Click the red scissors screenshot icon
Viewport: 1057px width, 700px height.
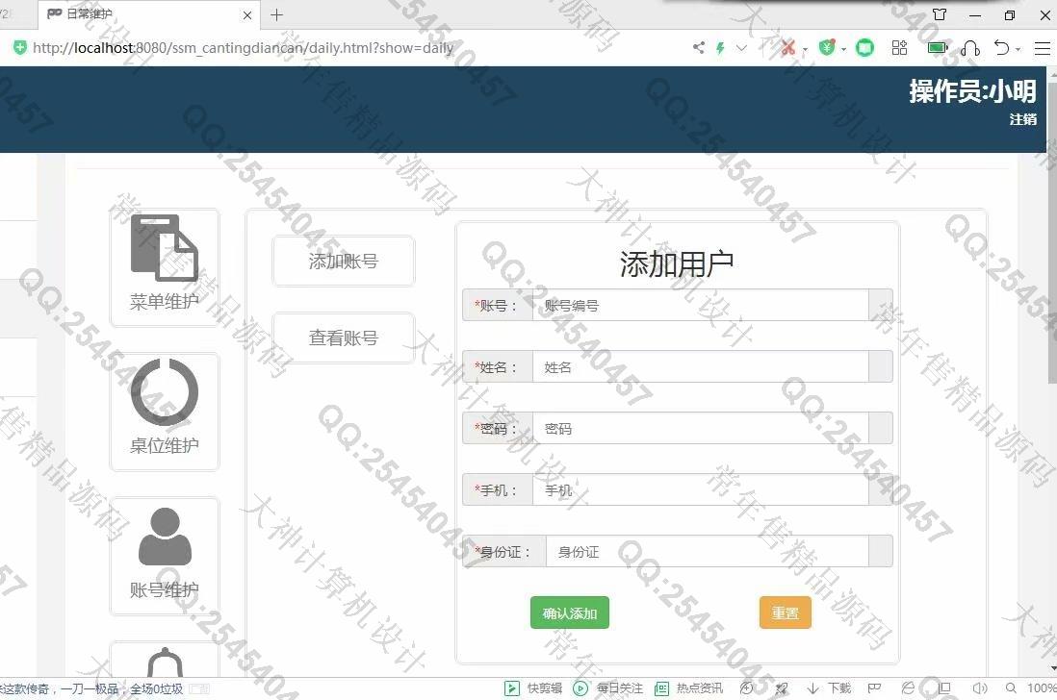[x=787, y=48]
